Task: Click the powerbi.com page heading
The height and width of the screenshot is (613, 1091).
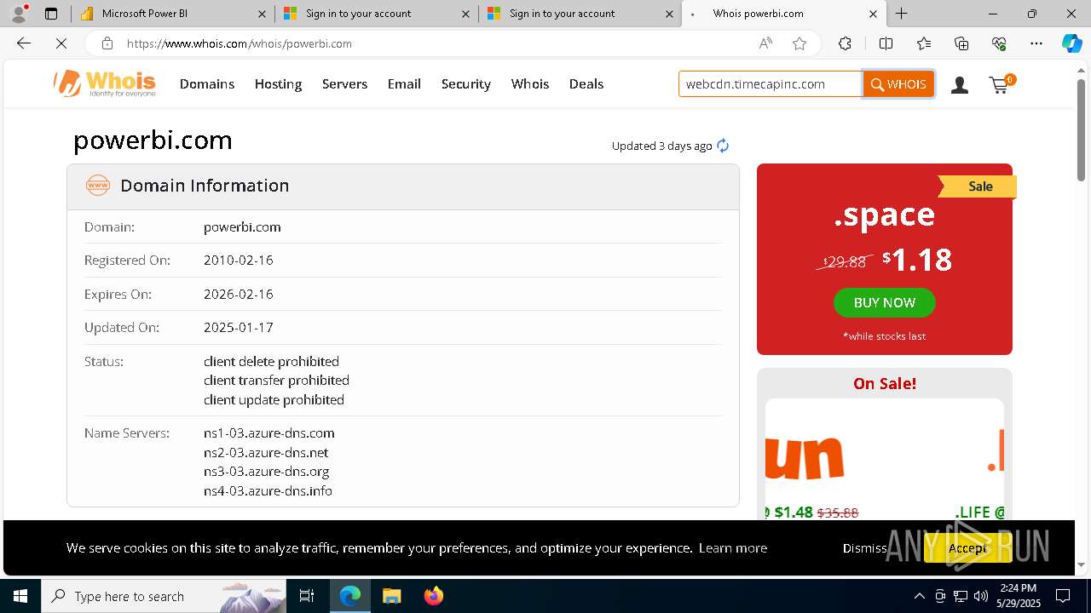Action: coord(153,140)
